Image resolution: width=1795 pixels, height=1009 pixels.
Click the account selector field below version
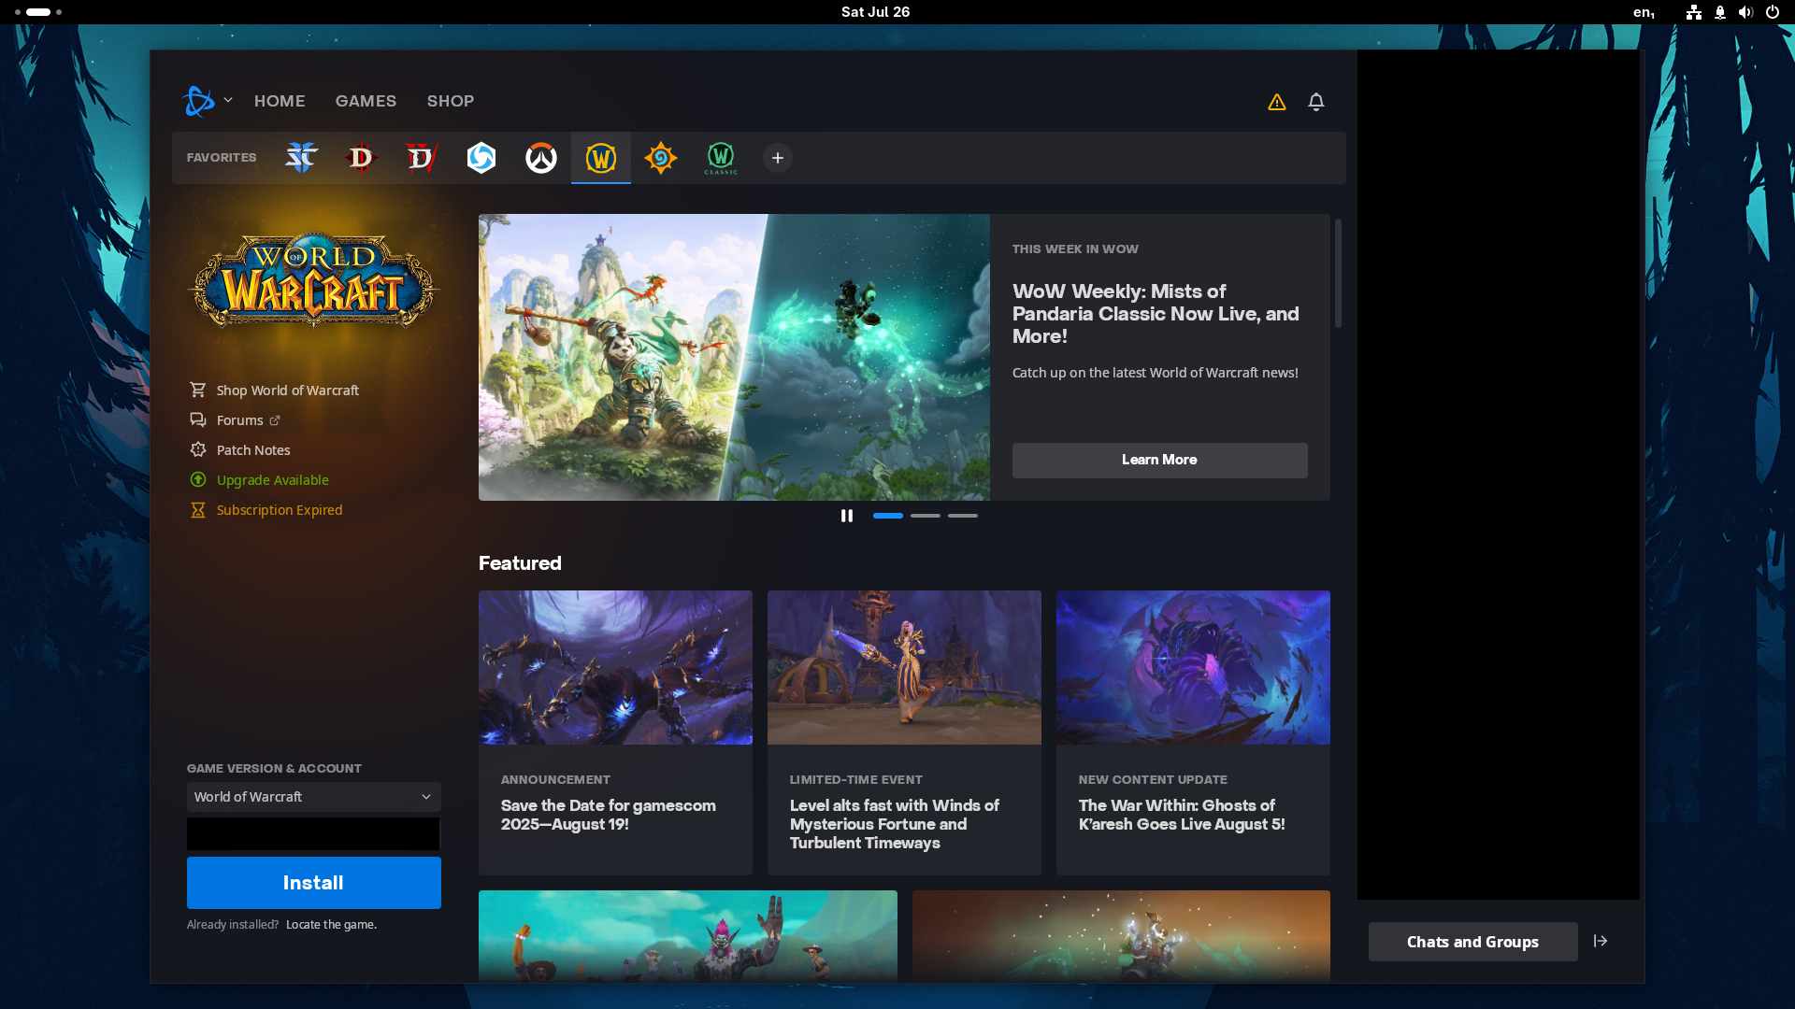(x=313, y=833)
